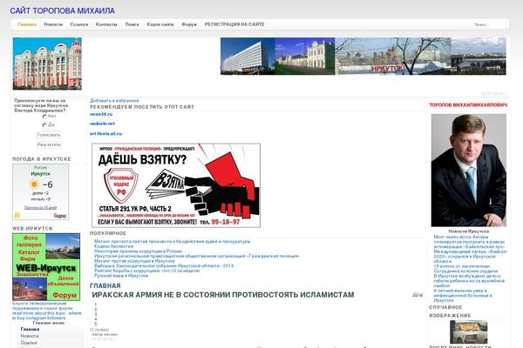
Task: Click the "Результаты" poll button
Action: [49, 144]
